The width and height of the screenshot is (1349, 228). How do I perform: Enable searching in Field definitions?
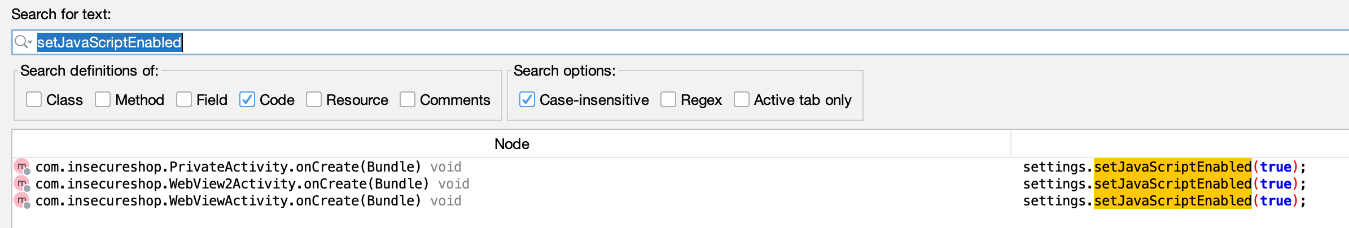[184, 100]
